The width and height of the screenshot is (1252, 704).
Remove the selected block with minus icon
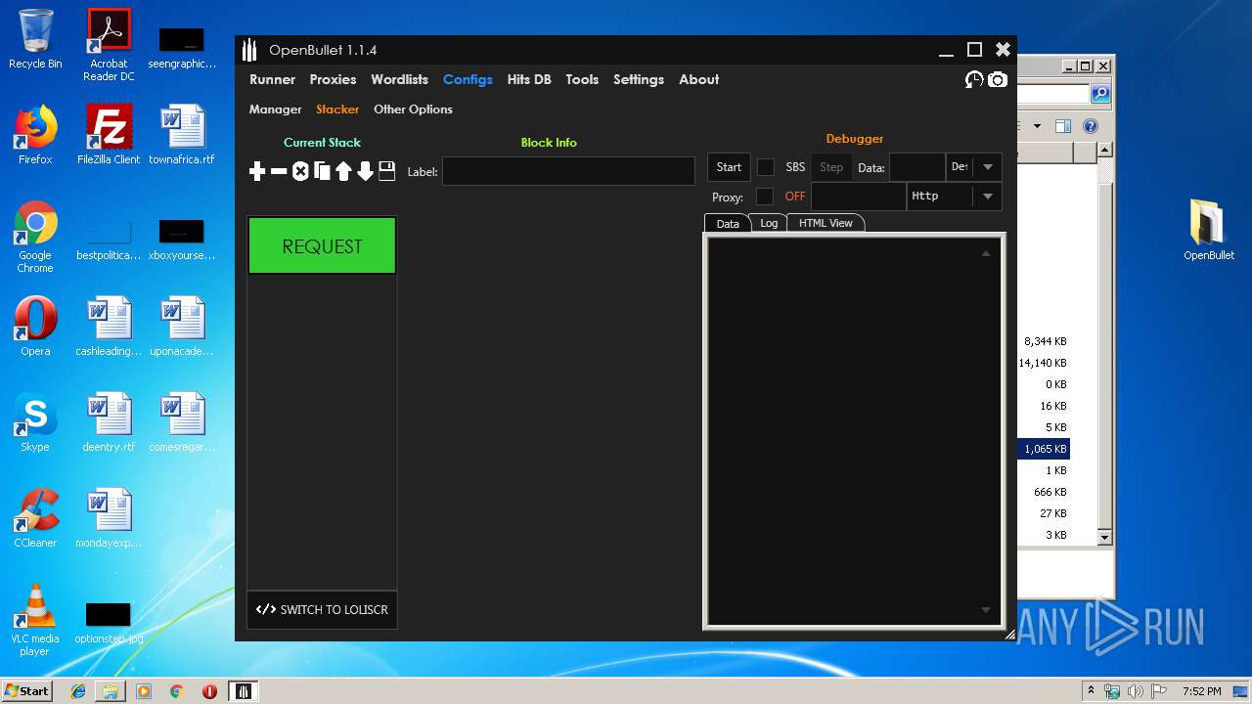(x=279, y=172)
